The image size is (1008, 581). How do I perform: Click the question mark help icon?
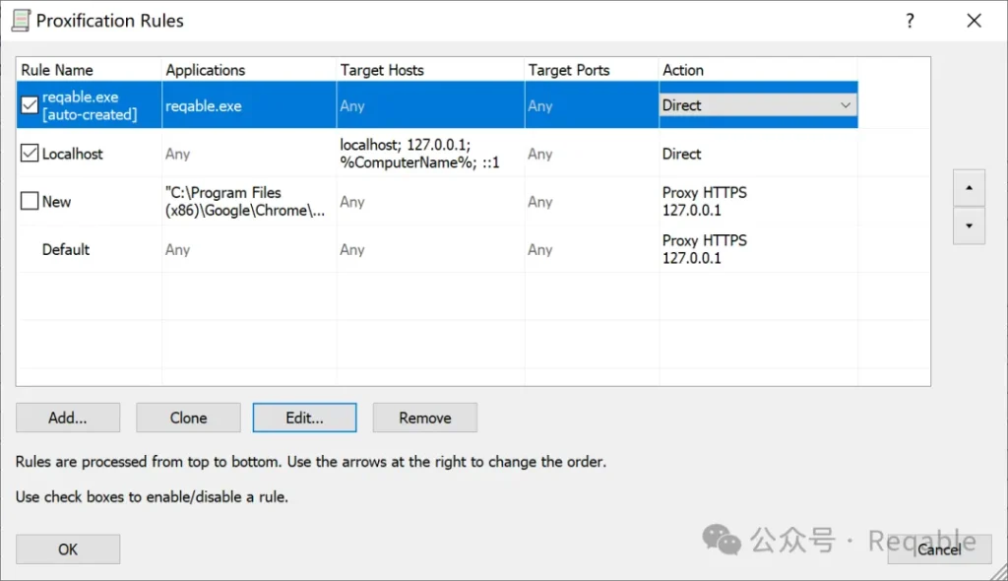[x=910, y=21]
